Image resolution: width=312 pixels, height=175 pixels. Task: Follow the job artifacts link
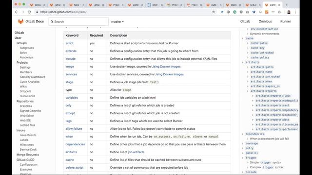136,152
